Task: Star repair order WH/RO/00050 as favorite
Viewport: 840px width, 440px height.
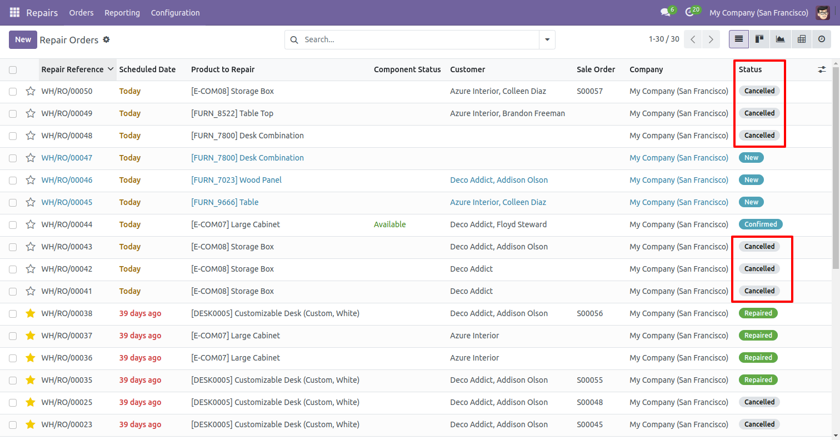Action: (31, 91)
